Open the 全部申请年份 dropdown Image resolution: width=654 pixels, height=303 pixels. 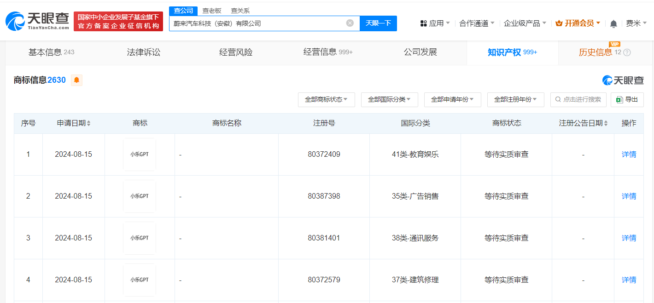[x=452, y=99]
